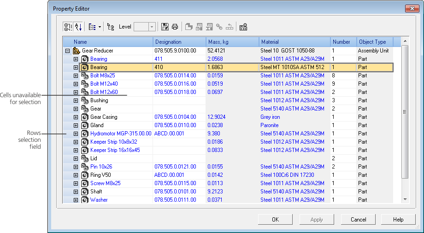
Task: Click the chain link toolbar icon
Action: click(x=219, y=27)
